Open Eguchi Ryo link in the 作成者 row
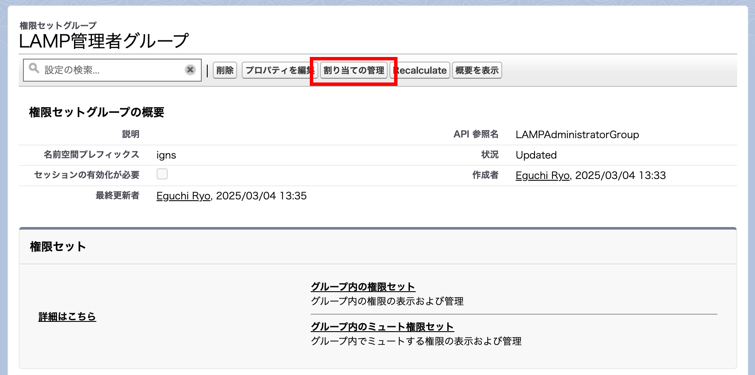 (x=542, y=176)
